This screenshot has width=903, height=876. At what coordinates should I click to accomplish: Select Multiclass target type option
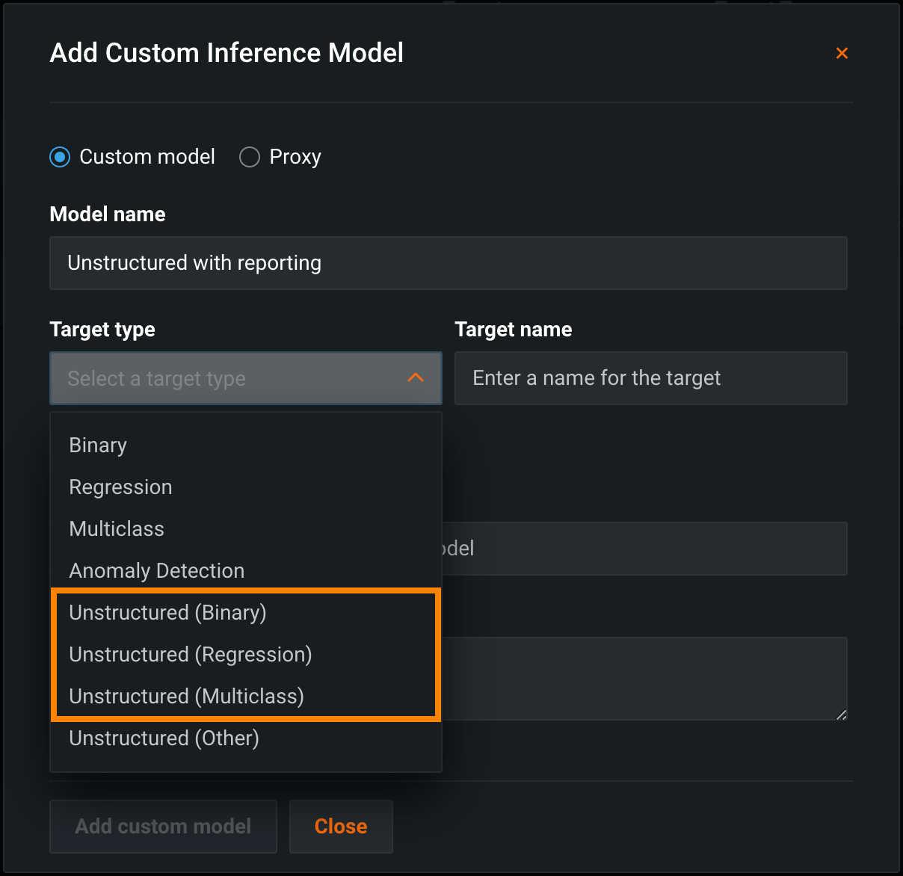pyautogui.click(x=117, y=529)
